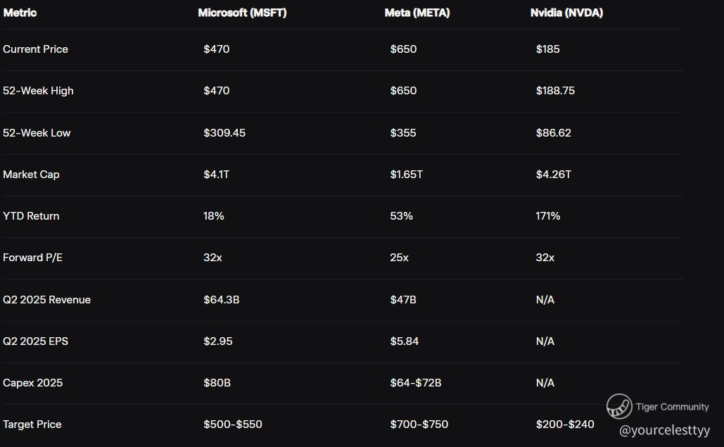Select the Q2 2025 Revenue row label
This screenshot has width=724, height=447.
click(x=46, y=300)
